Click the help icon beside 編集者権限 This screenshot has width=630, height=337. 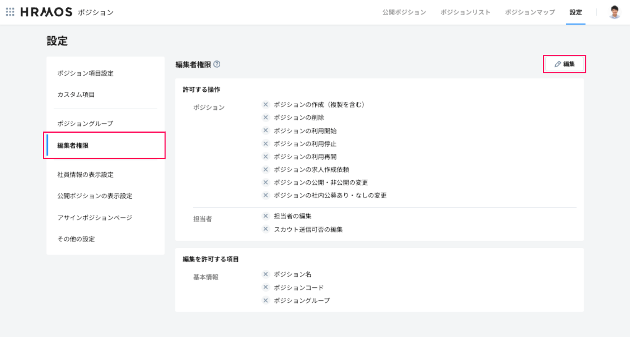(217, 65)
